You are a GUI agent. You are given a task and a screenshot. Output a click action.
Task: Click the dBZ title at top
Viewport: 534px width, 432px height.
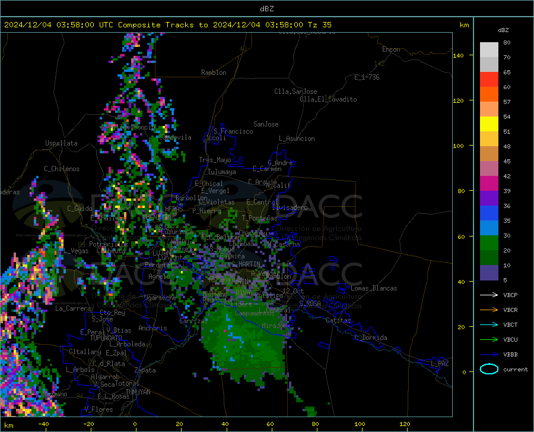click(x=266, y=9)
